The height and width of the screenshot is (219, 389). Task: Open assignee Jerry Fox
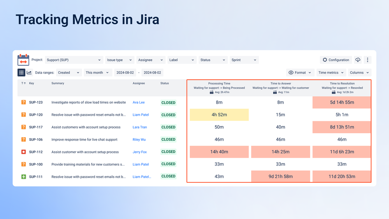[140, 152]
